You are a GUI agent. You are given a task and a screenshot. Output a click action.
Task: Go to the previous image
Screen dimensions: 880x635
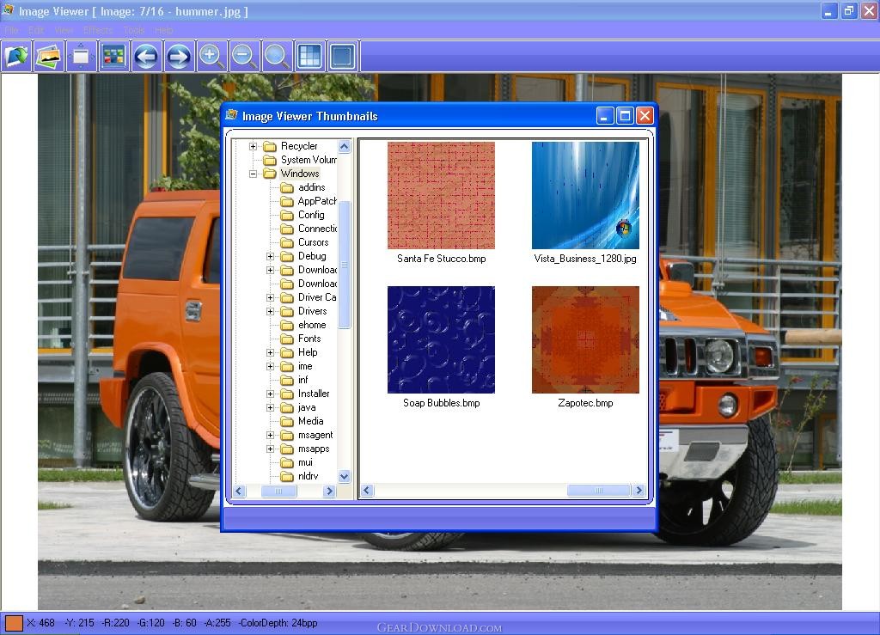tap(146, 56)
